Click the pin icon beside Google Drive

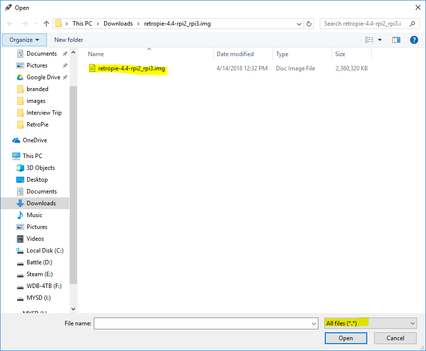point(65,77)
